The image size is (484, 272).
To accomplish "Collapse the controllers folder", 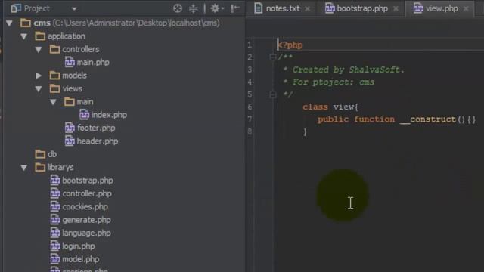I will tap(39, 49).
